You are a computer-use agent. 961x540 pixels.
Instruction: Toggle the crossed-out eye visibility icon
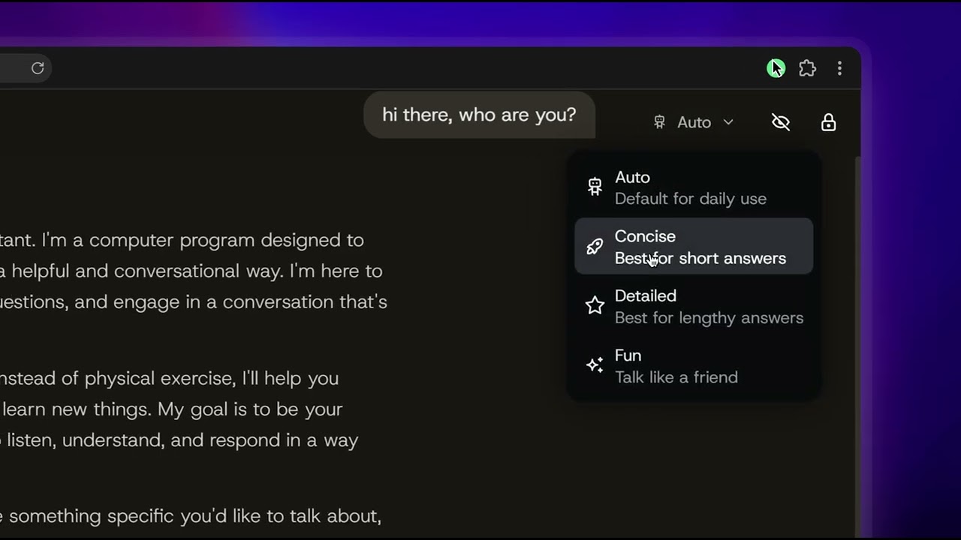(781, 122)
